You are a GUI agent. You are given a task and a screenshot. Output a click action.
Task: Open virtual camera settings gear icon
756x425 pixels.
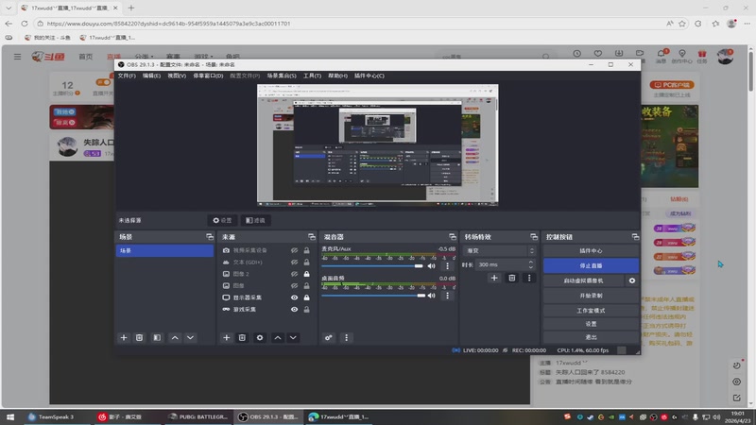pyautogui.click(x=632, y=280)
